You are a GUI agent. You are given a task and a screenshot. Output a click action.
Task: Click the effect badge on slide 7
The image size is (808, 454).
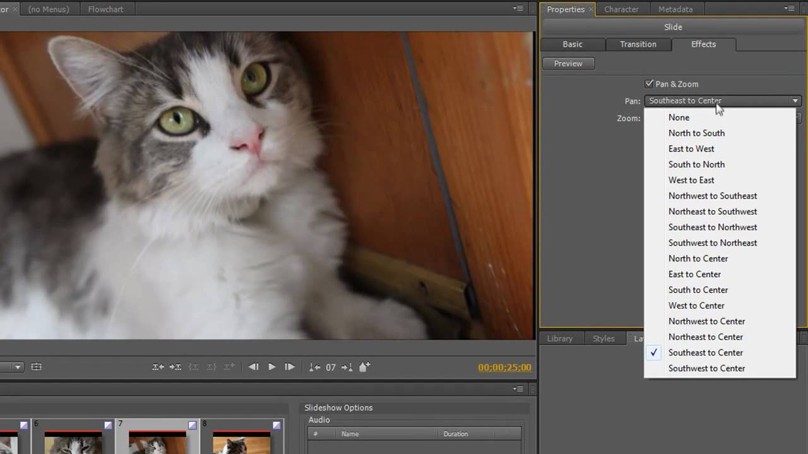coord(192,426)
